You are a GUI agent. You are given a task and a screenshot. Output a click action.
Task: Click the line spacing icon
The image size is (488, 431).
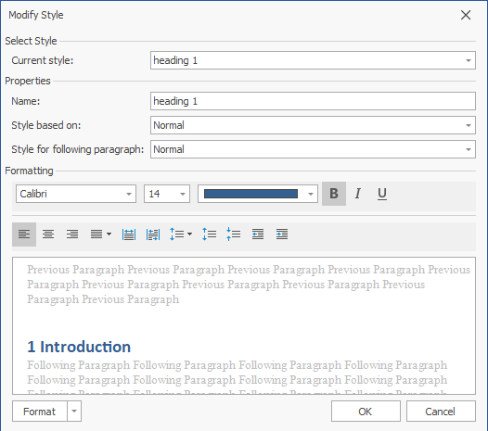point(177,235)
